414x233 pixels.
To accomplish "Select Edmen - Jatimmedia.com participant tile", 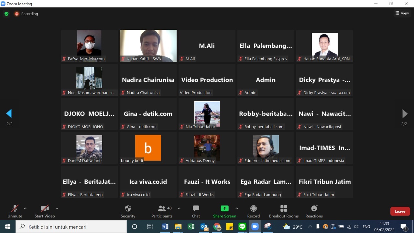I will [x=266, y=148].
